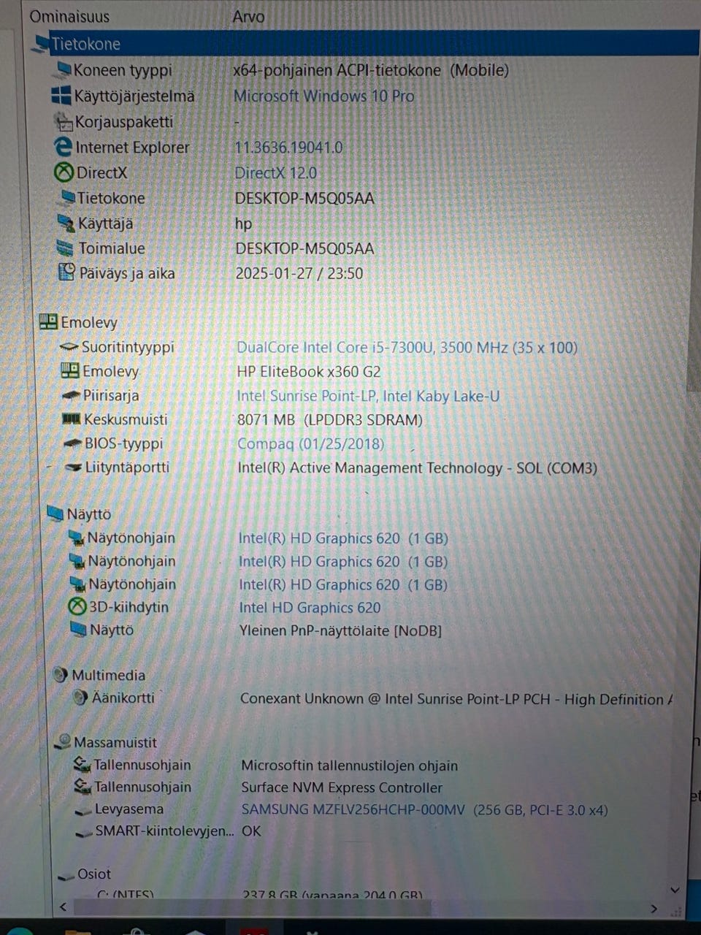Open the Microsoft Windows 10 Pro link
The height and width of the screenshot is (935, 701).
click(323, 96)
